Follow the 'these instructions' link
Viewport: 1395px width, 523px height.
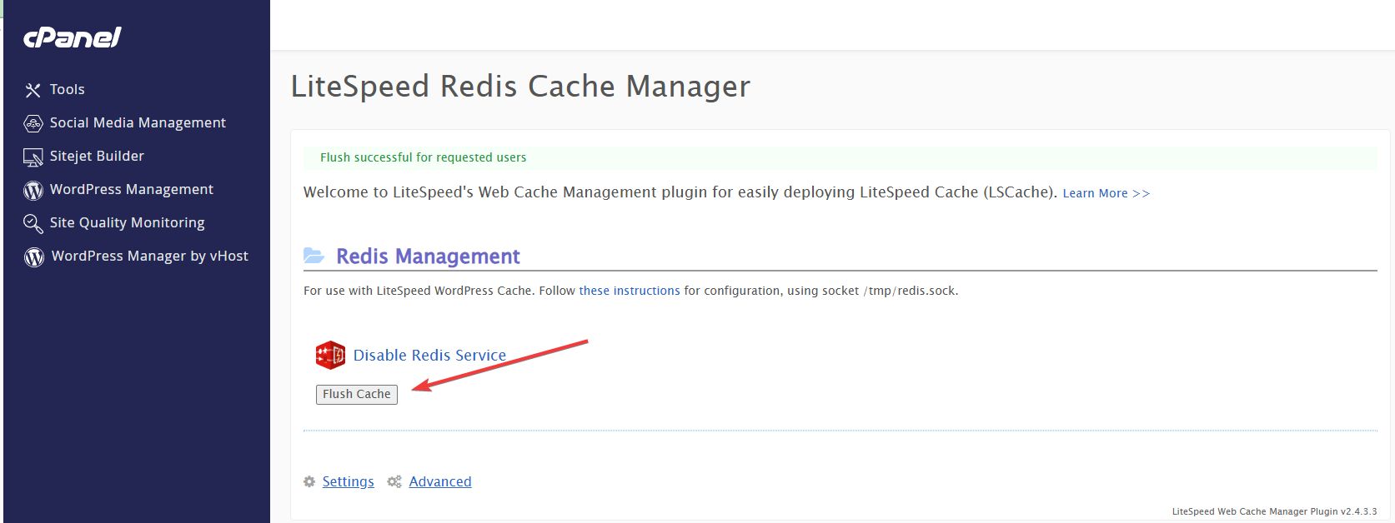click(x=630, y=291)
